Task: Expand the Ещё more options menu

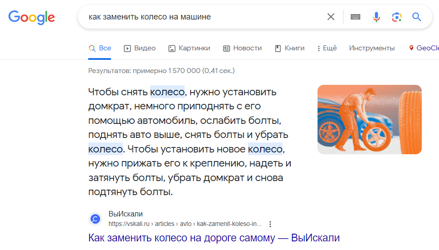Action: pos(327,48)
